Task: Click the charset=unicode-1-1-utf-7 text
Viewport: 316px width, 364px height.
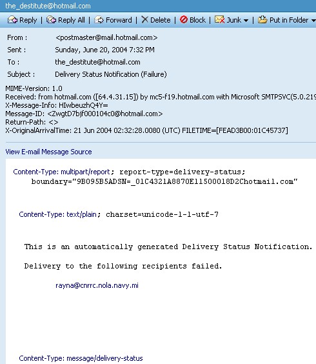Action: point(162,214)
